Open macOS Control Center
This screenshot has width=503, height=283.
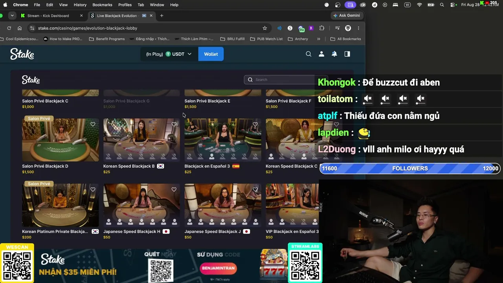(x=453, y=5)
